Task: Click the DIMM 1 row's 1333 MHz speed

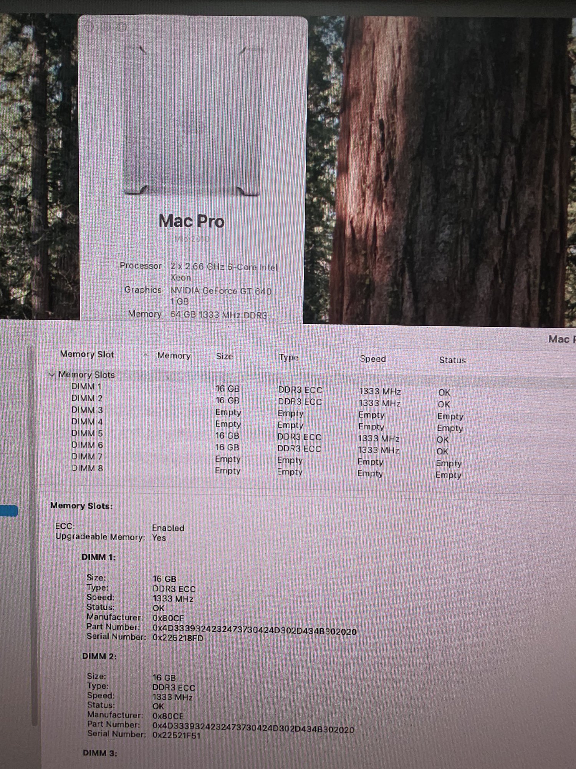Action: click(380, 391)
